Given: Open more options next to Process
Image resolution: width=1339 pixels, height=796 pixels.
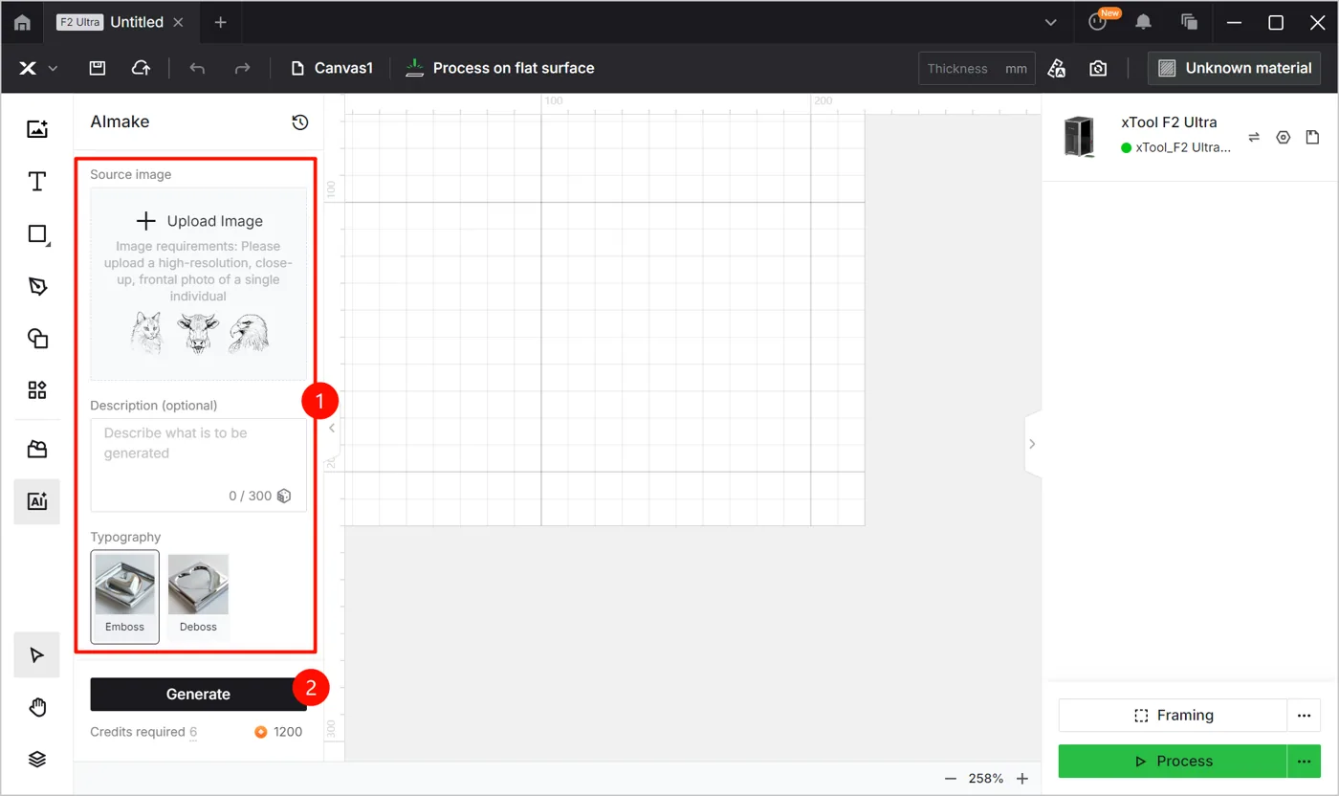Looking at the screenshot, I should (x=1304, y=762).
